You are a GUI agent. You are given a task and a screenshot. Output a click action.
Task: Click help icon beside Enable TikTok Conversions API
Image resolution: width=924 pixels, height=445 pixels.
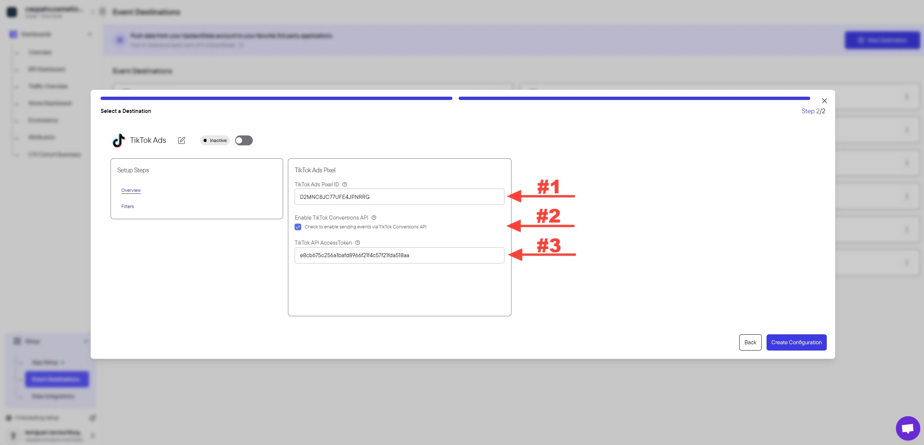tap(374, 218)
